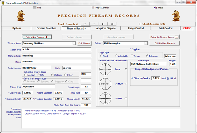Go to previous record scroll button
197x133 pixels.
pyautogui.click(x=94, y=24)
